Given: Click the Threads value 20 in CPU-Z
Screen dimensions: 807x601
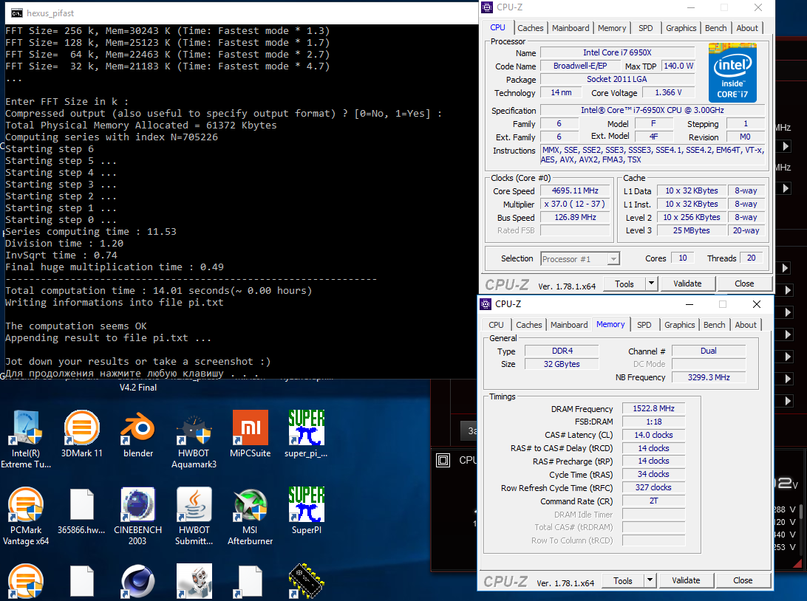Looking at the screenshot, I should [752, 258].
